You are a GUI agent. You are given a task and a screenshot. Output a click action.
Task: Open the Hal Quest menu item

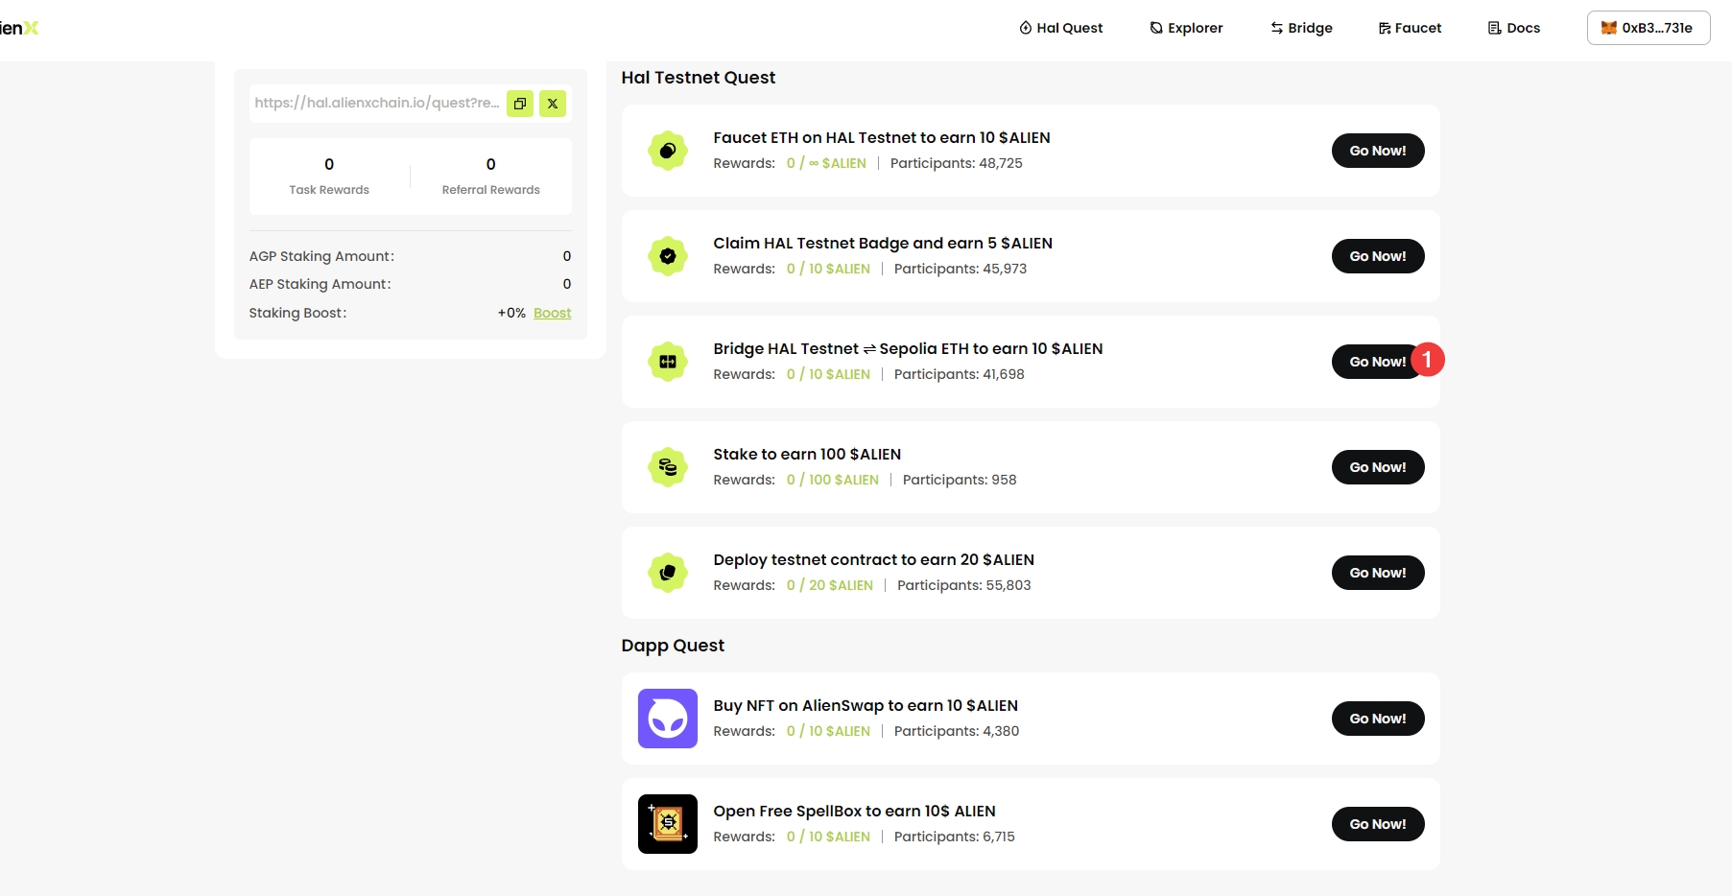(1060, 28)
